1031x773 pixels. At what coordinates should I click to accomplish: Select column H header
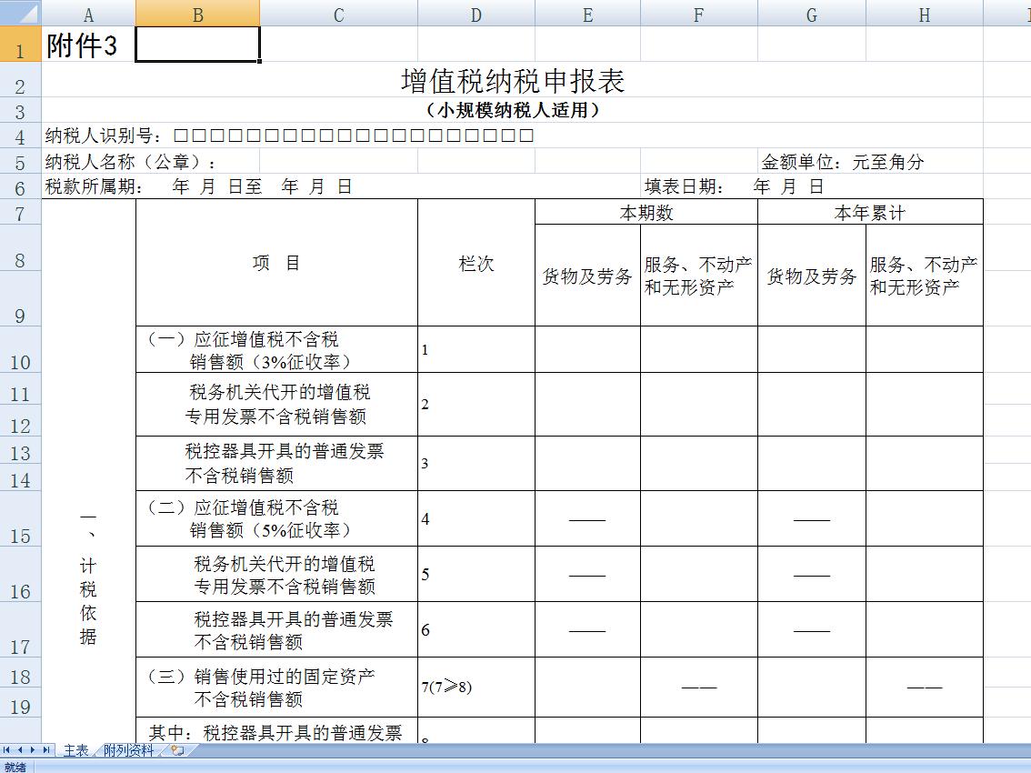point(925,14)
